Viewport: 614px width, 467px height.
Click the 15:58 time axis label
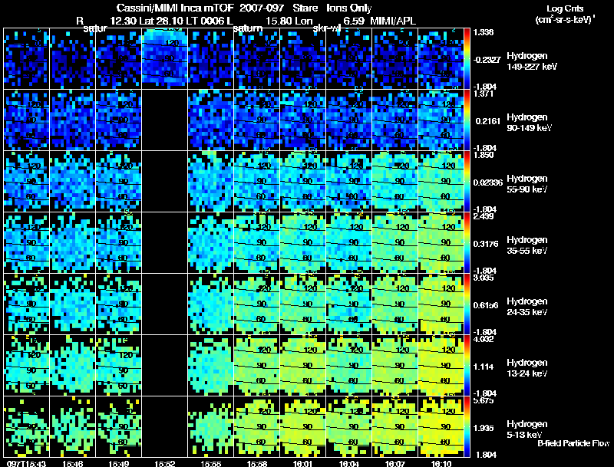click(x=257, y=463)
